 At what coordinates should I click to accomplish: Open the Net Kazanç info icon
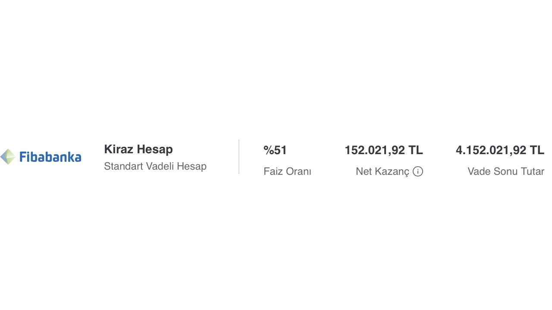[x=418, y=171]
